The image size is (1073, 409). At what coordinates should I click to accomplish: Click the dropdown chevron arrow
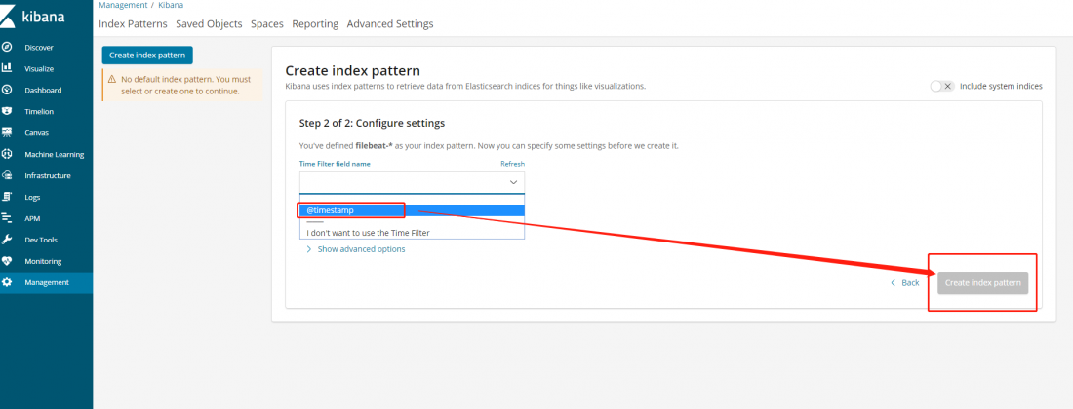513,183
